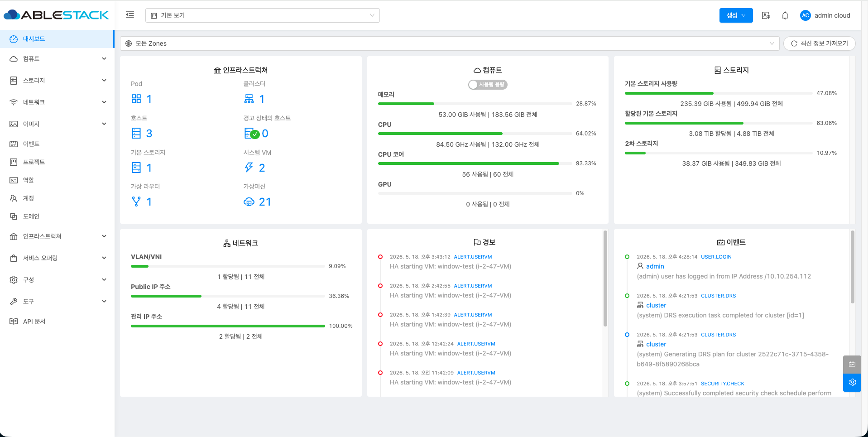Viewport: 868px width, 437px height.
Task: Click the settings gear floating button
Action: pos(852,382)
